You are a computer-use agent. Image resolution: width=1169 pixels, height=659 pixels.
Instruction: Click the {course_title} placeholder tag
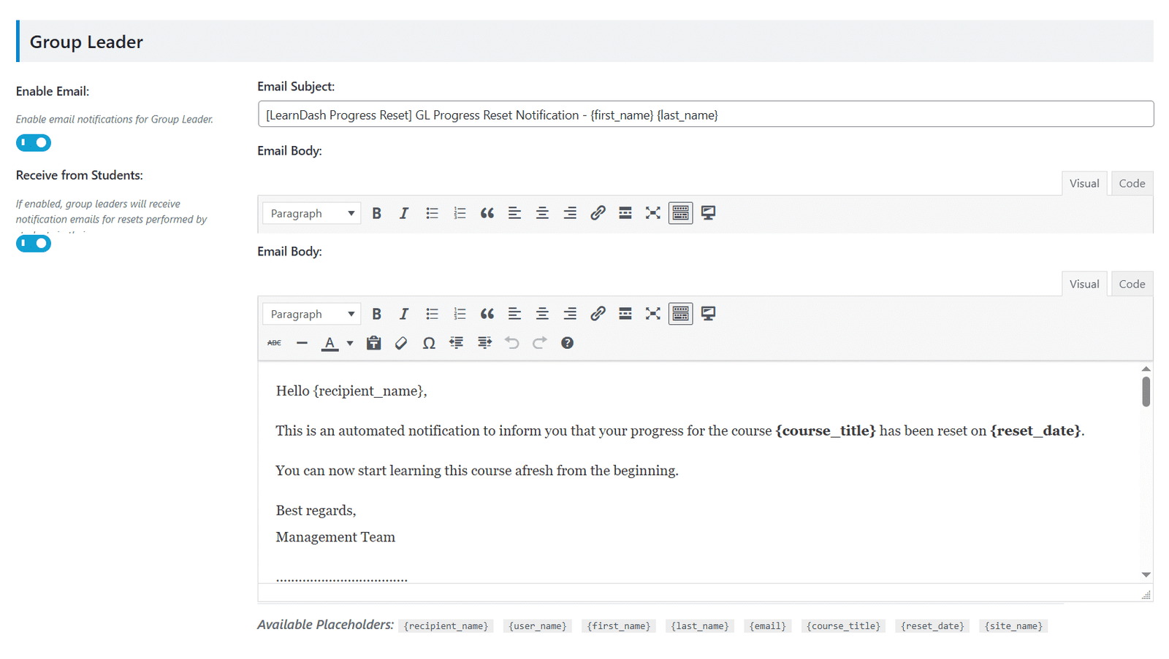pos(844,626)
